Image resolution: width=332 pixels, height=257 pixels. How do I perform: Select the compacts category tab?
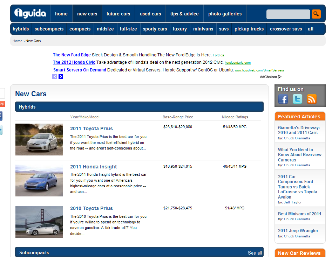tap(80, 29)
